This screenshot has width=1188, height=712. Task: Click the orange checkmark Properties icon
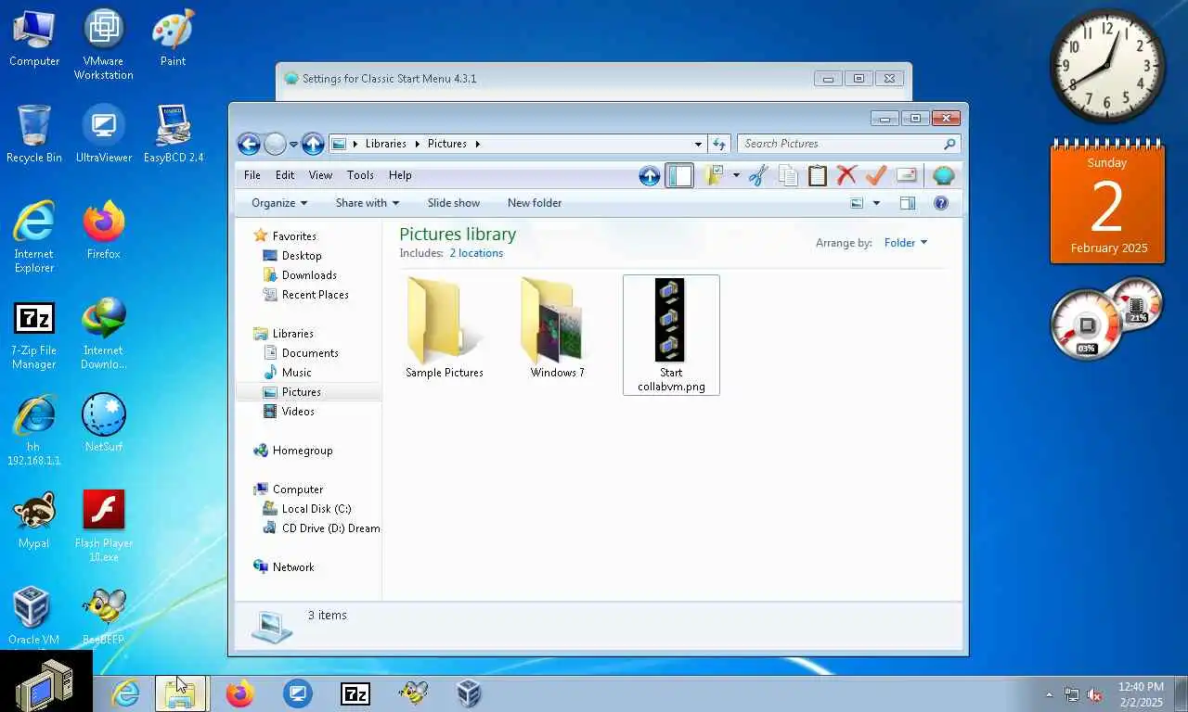[x=876, y=175]
